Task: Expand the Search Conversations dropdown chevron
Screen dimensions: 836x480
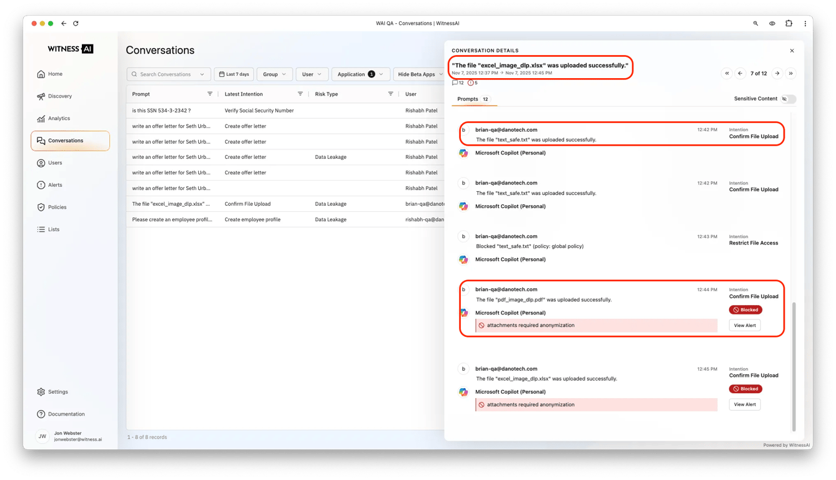Action: coord(202,74)
